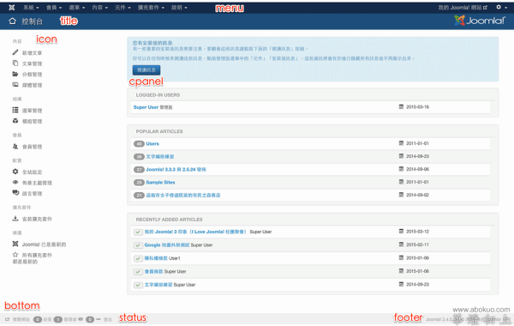The height and width of the screenshot is (326, 514).
Task: Toggle published check for User1 article
Action: (138, 258)
